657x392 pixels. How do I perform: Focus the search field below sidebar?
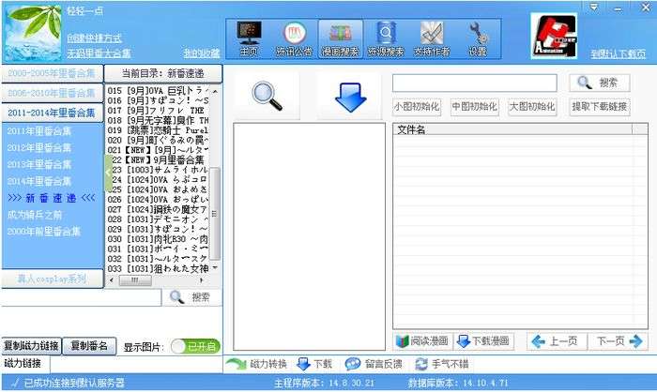(x=81, y=298)
